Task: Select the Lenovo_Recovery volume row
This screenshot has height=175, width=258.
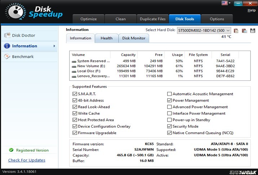Action: pyautogui.click(x=160, y=76)
